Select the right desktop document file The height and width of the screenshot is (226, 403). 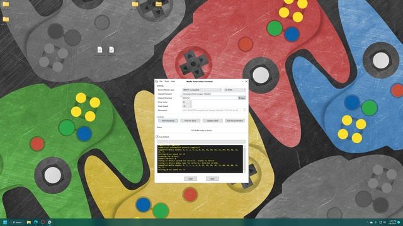[x=111, y=50]
